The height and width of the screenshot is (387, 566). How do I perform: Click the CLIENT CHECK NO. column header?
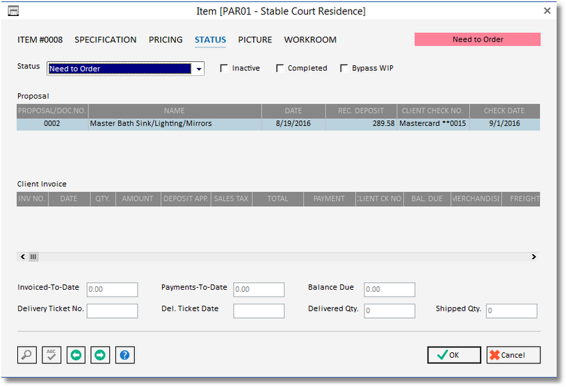[433, 111]
